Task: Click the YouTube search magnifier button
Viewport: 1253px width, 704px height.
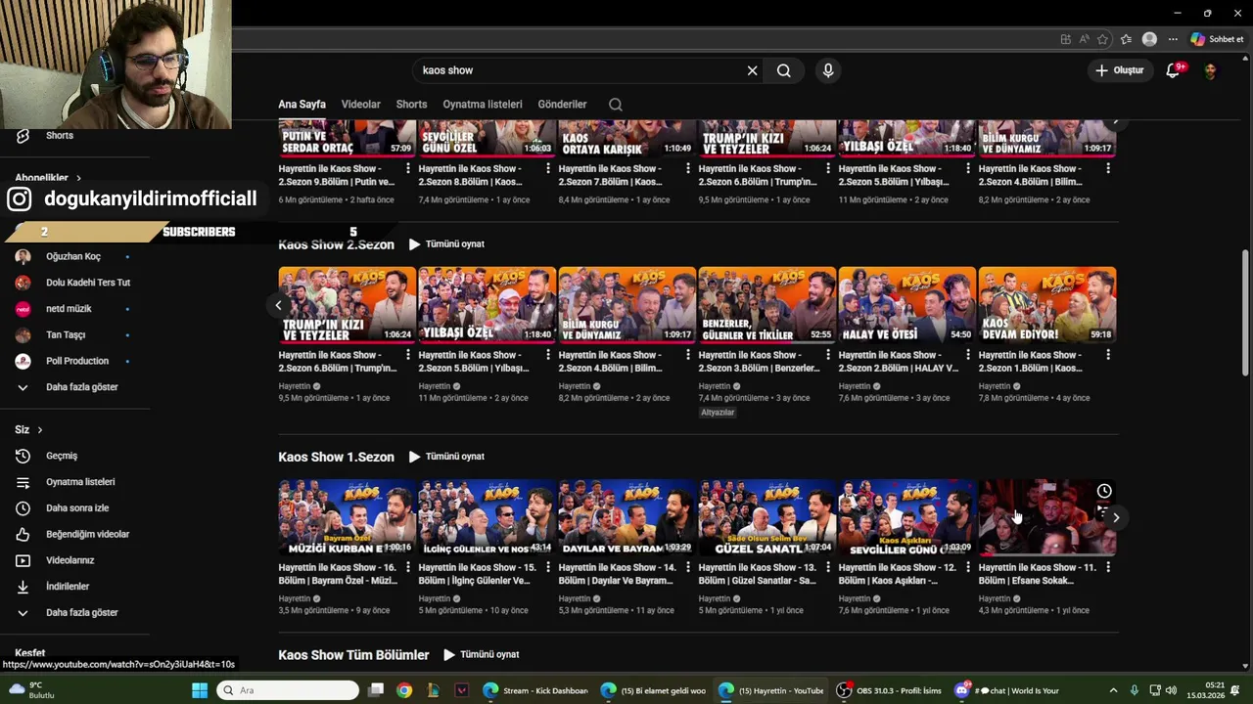Action: 784,70
